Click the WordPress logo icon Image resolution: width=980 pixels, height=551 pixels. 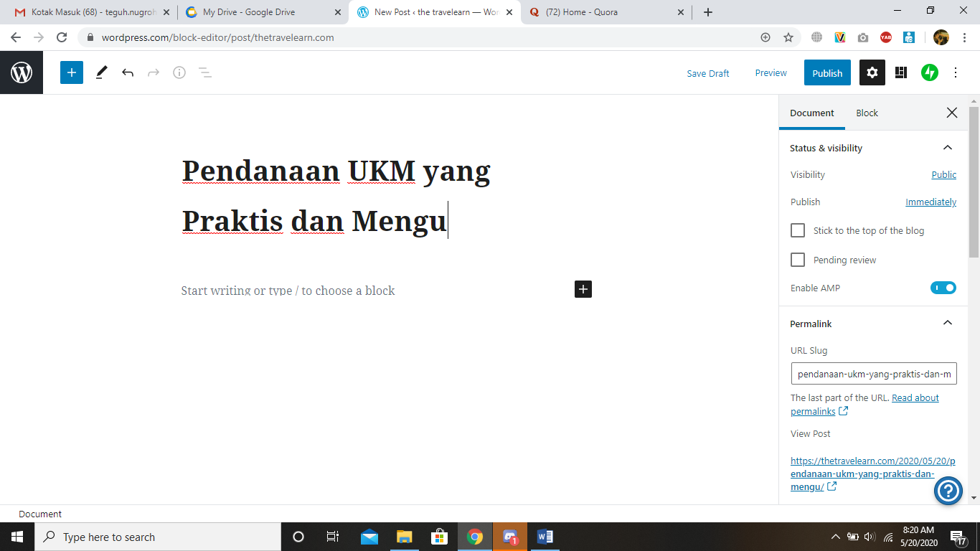(x=22, y=72)
